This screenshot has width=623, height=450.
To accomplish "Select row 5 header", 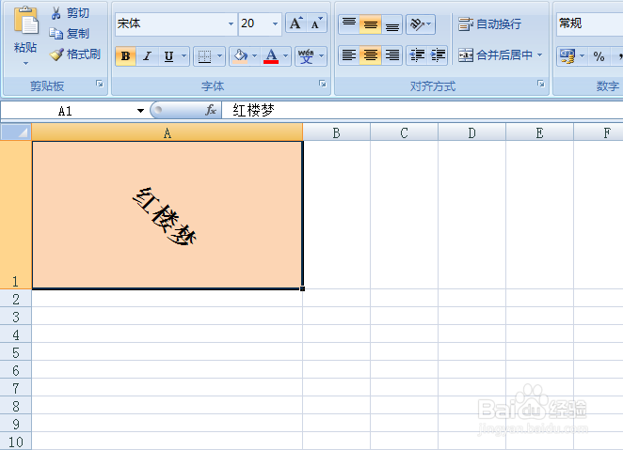I will click(15, 352).
